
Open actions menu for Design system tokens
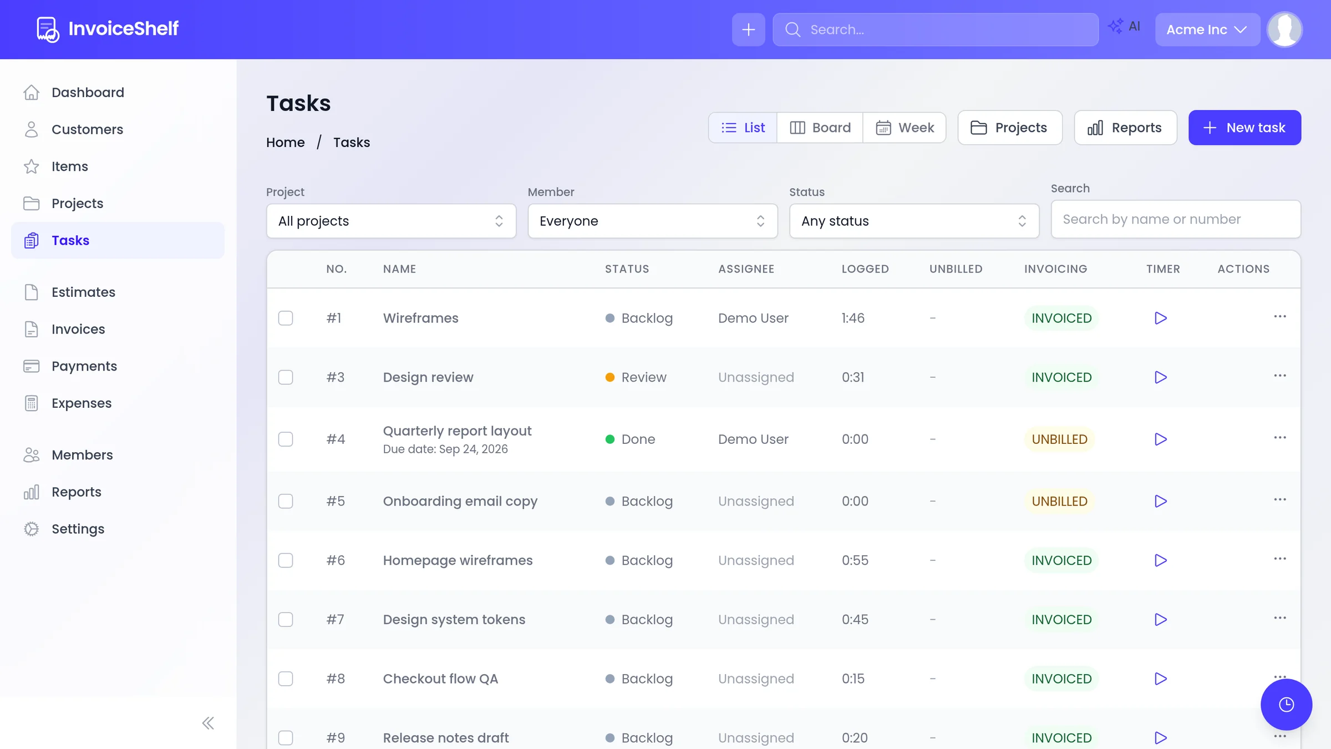pos(1280,618)
